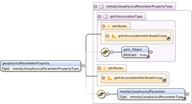This screenshot has width=192, height=104.
Task: Click attribute group icon in upper gml:AssociationAttributeGroup
Action: point(114,36)
